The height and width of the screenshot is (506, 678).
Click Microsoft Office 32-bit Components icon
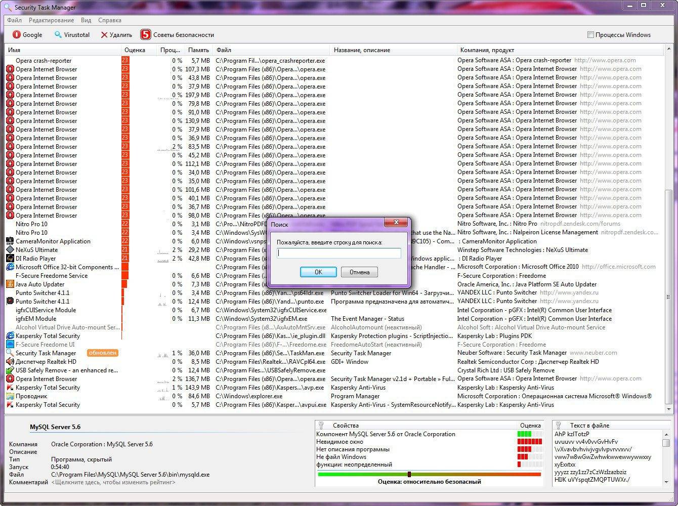pyautogui.click(x=10, y=267)
